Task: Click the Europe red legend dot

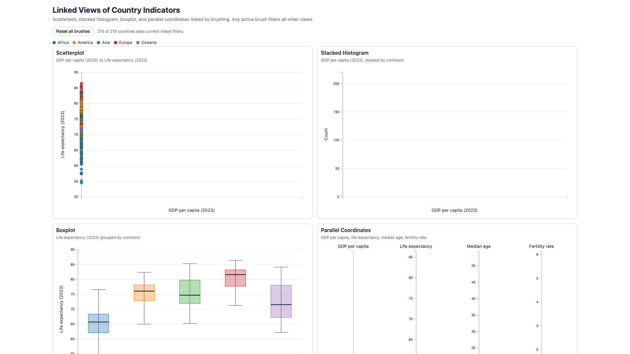Action: 115,43
